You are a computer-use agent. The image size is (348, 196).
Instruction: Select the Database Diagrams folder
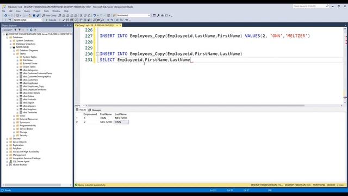pyautogui.click(x=29, y=51)
